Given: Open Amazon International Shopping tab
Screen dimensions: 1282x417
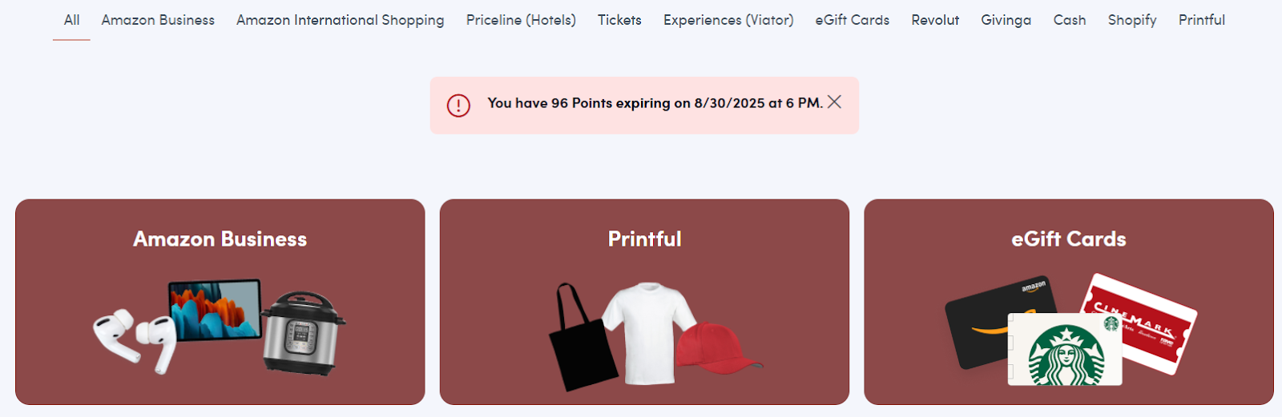Looking at the screenshot, I should pos(340,20).
